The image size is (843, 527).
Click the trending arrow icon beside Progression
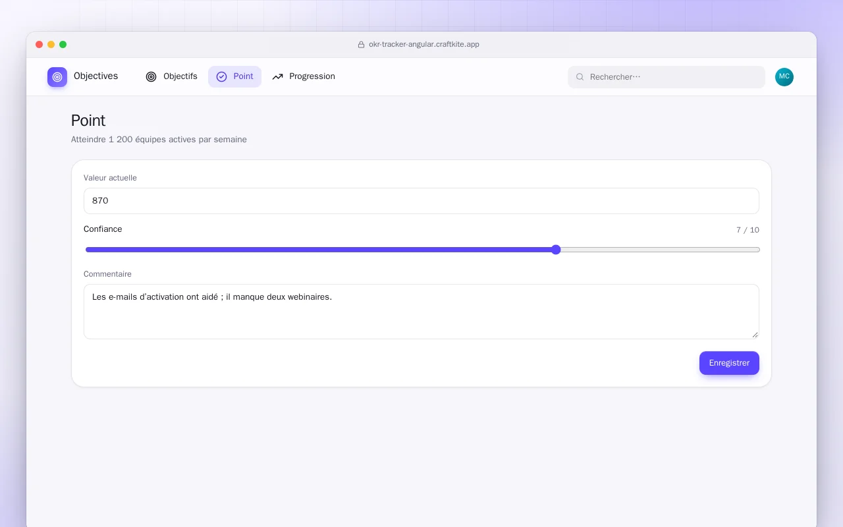click(277, 76)
